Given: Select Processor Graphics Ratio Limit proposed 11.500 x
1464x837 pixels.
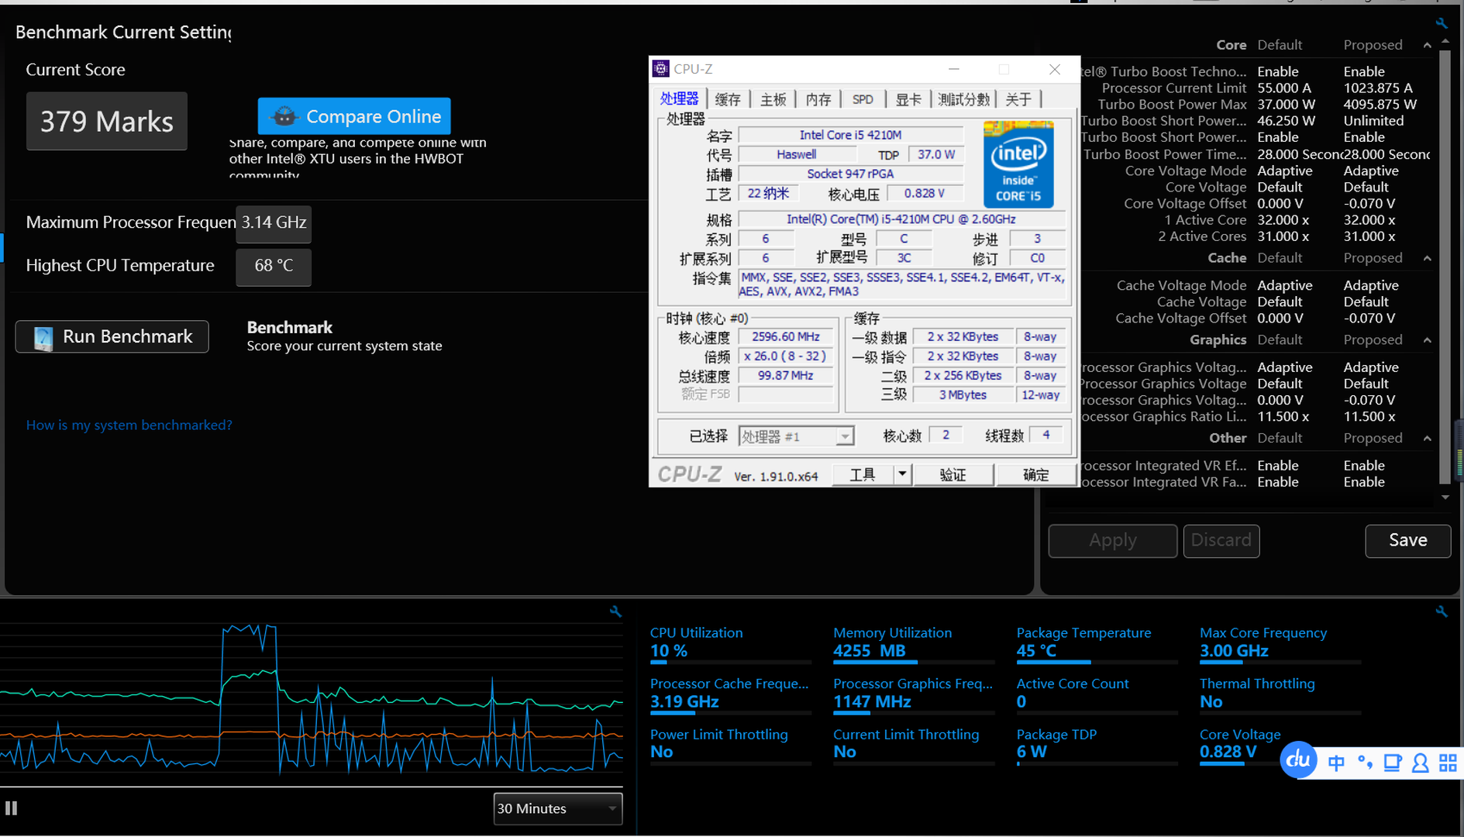Looking at the screenshot, I should coord(1369,417).
